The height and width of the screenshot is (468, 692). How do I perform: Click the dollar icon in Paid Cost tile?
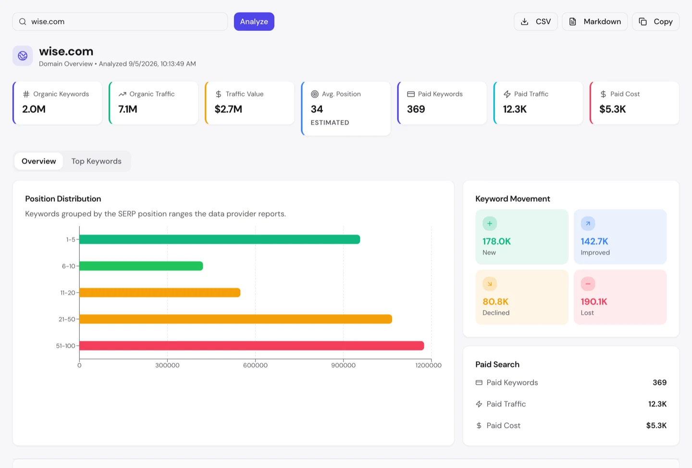point(603,94)
